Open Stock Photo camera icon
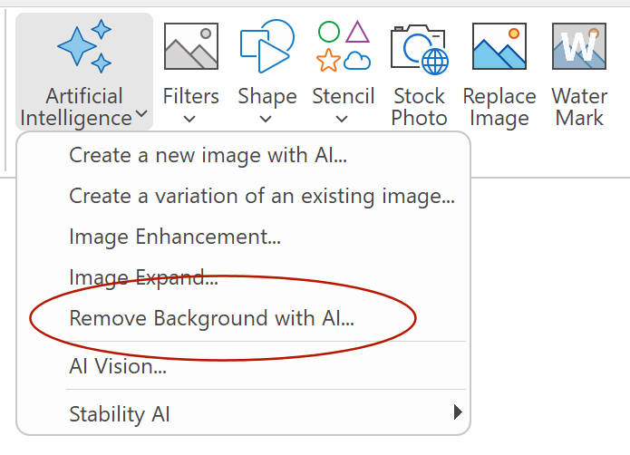The image size is (630, 455). (420, 49)
